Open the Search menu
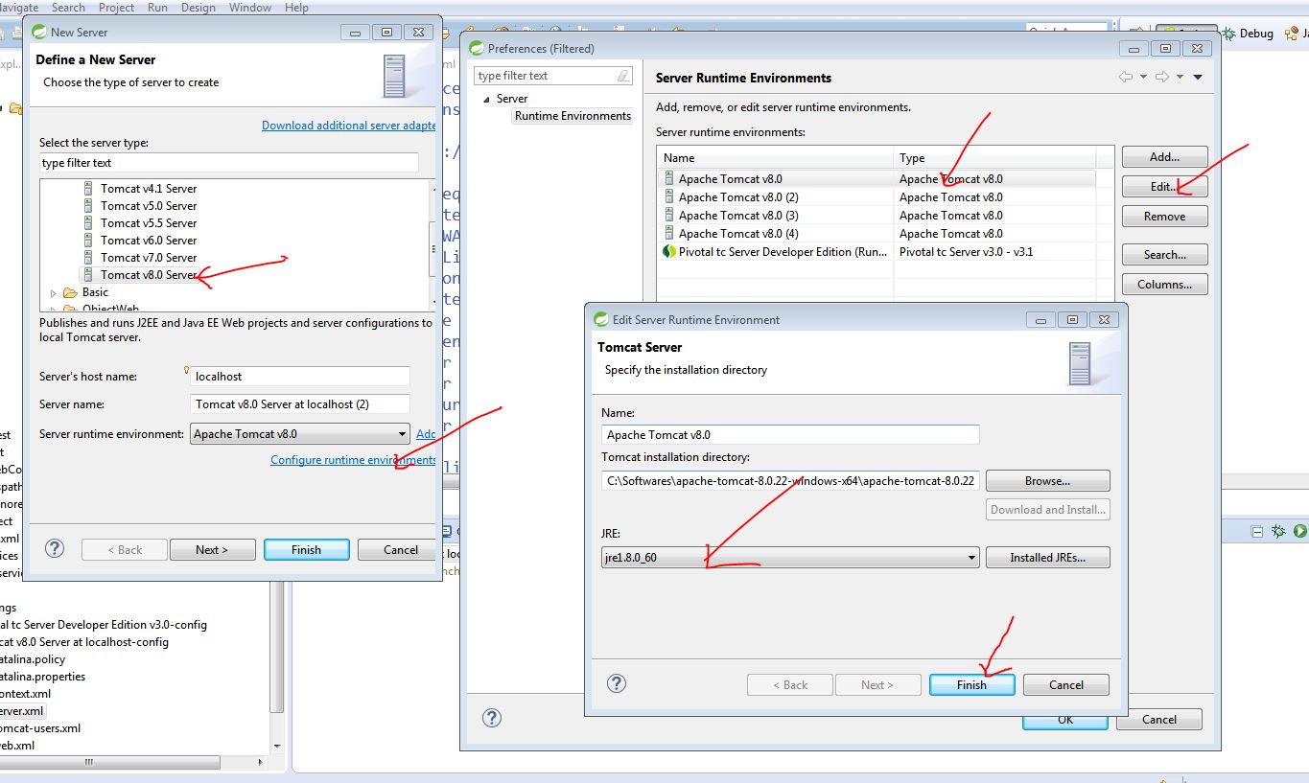Viewport: 1309px width, 783px height. pos(68,7)
